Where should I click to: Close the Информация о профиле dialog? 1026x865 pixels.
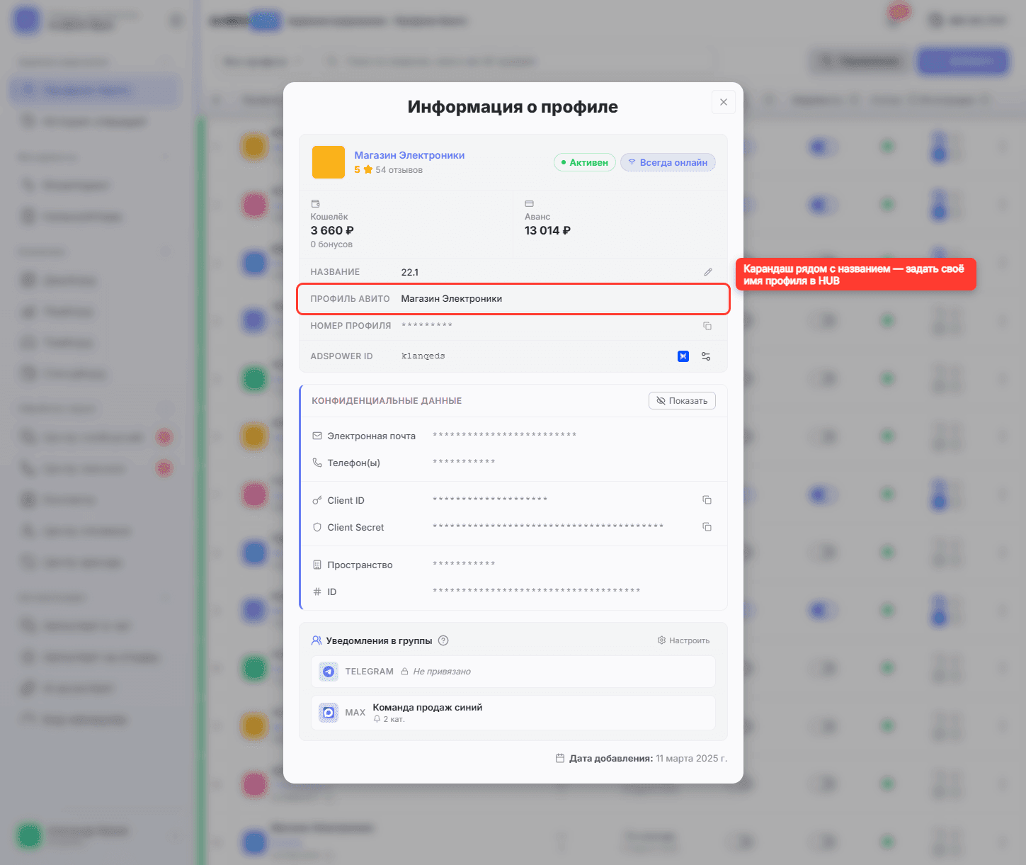pos(724,102)
